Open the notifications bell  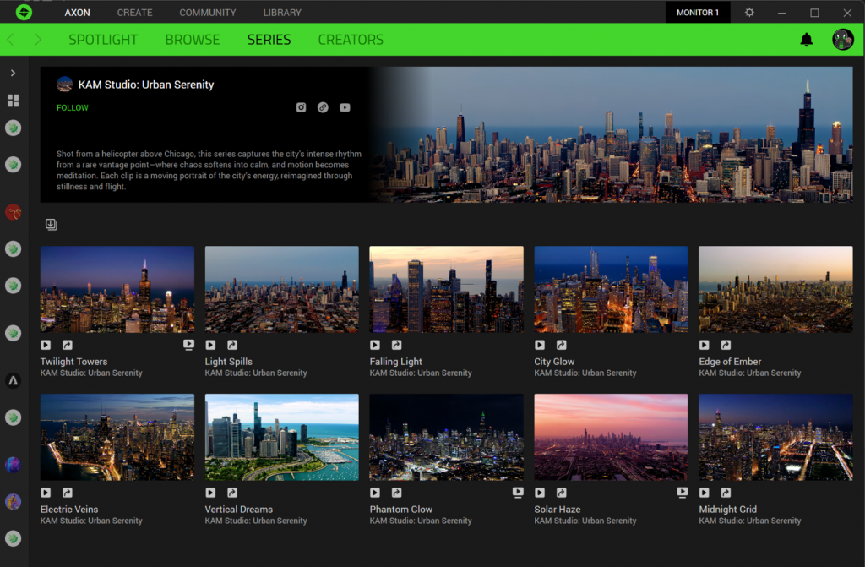coord(807,40)
